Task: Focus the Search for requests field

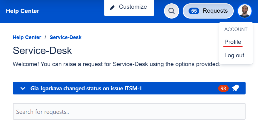Action: pos(129,111)
